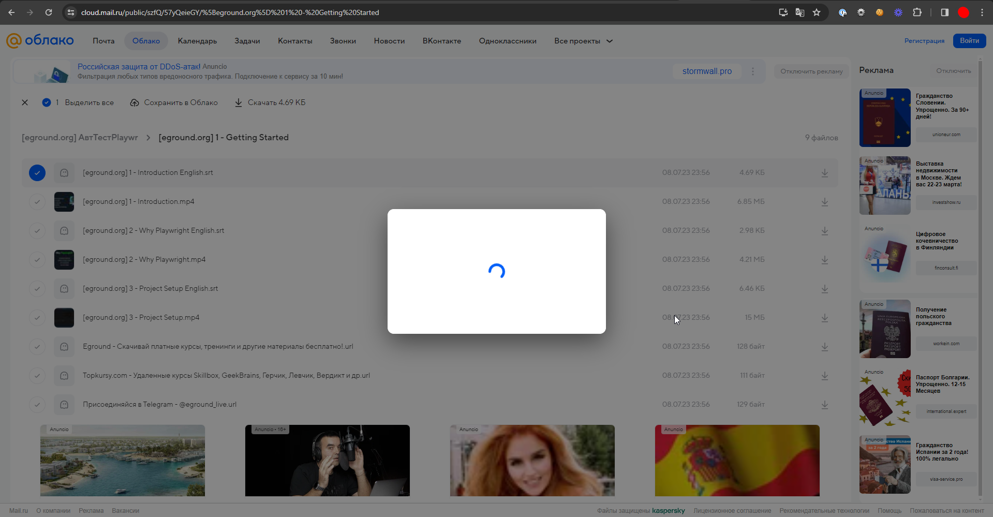Viewport: 993px width, 517px height.
Task: Go to the Почта tab
Action: pyautogui.click(x=103, y=41)
